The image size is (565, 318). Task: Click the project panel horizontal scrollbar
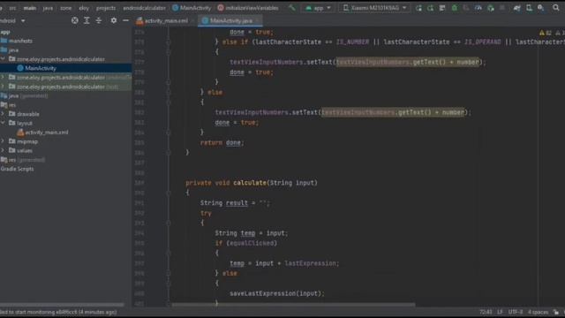[62, 305]
